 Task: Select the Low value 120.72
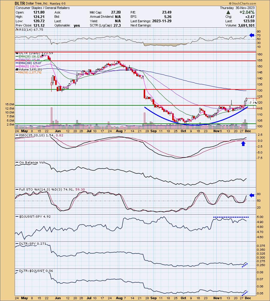pos(39,21)
